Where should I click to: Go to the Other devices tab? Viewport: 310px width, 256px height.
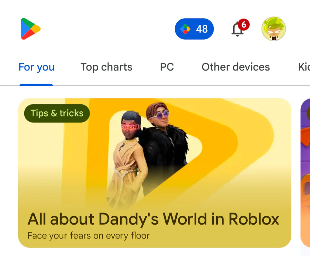point(236,67)
